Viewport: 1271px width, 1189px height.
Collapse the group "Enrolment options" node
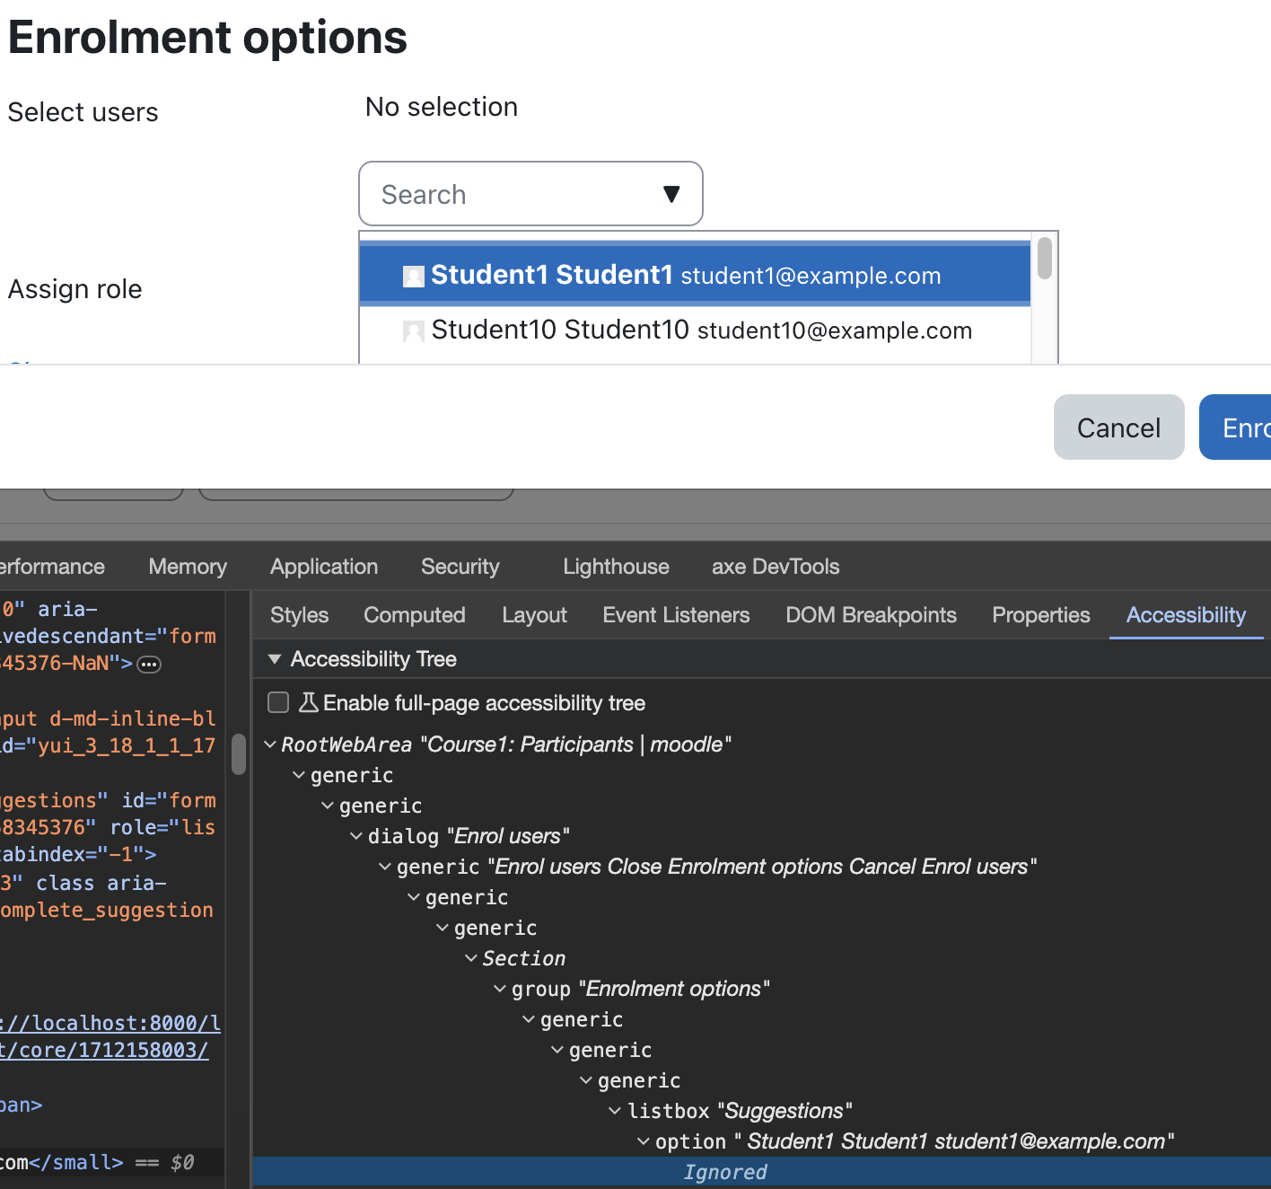(500, 989)
